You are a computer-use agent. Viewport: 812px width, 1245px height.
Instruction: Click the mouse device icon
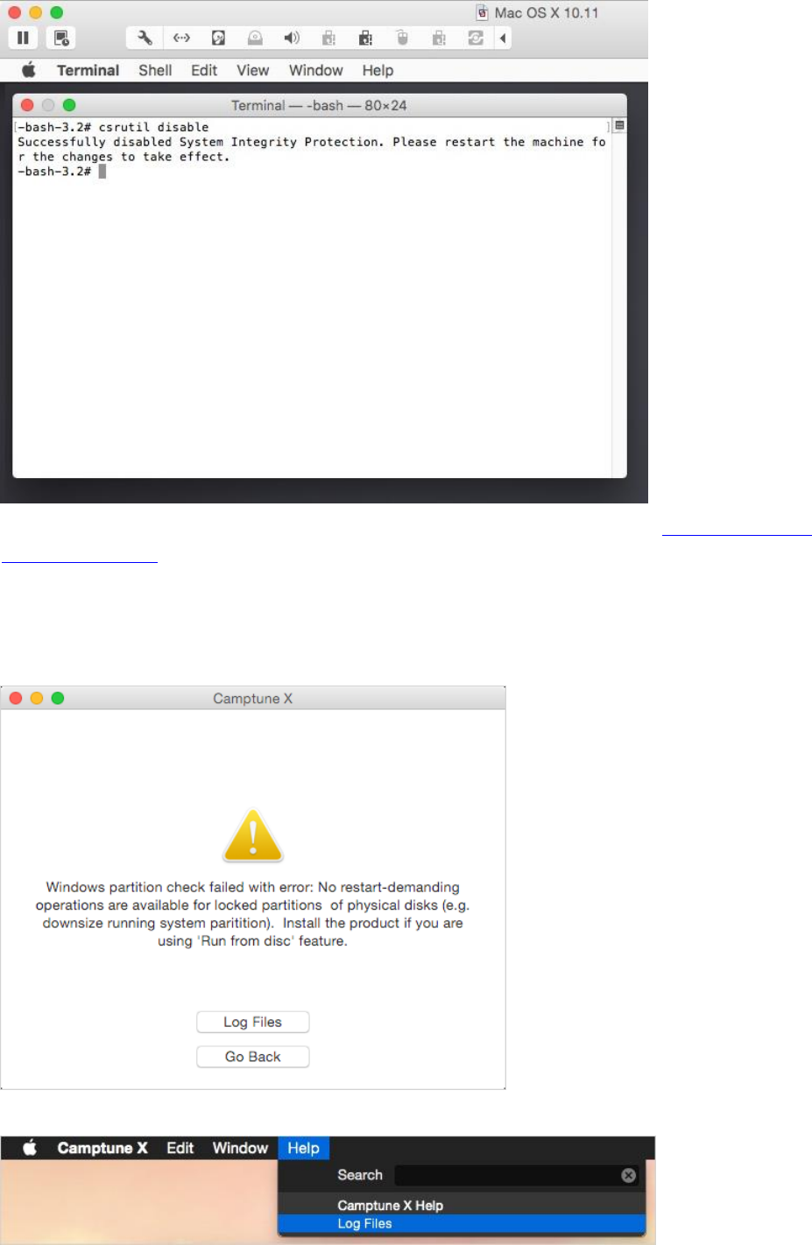(402, 38)
